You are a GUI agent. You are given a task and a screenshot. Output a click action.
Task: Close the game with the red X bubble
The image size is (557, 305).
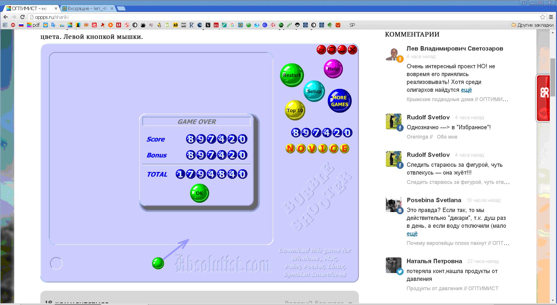[x=352, y=50]
